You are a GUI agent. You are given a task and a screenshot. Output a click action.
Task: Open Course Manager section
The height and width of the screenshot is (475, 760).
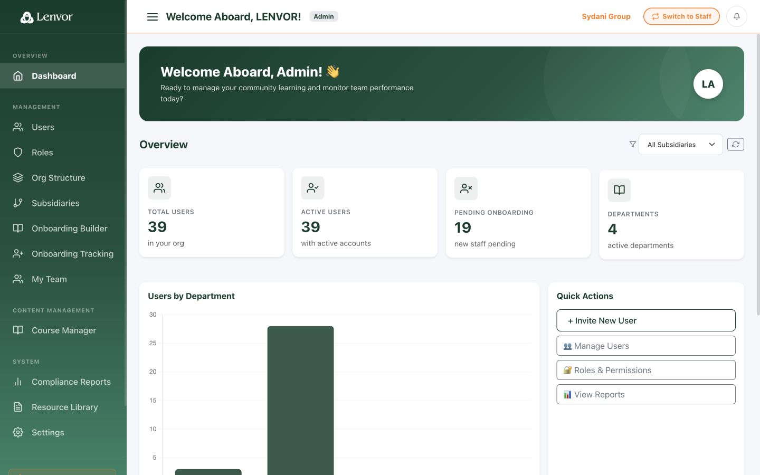pos(62,330)
